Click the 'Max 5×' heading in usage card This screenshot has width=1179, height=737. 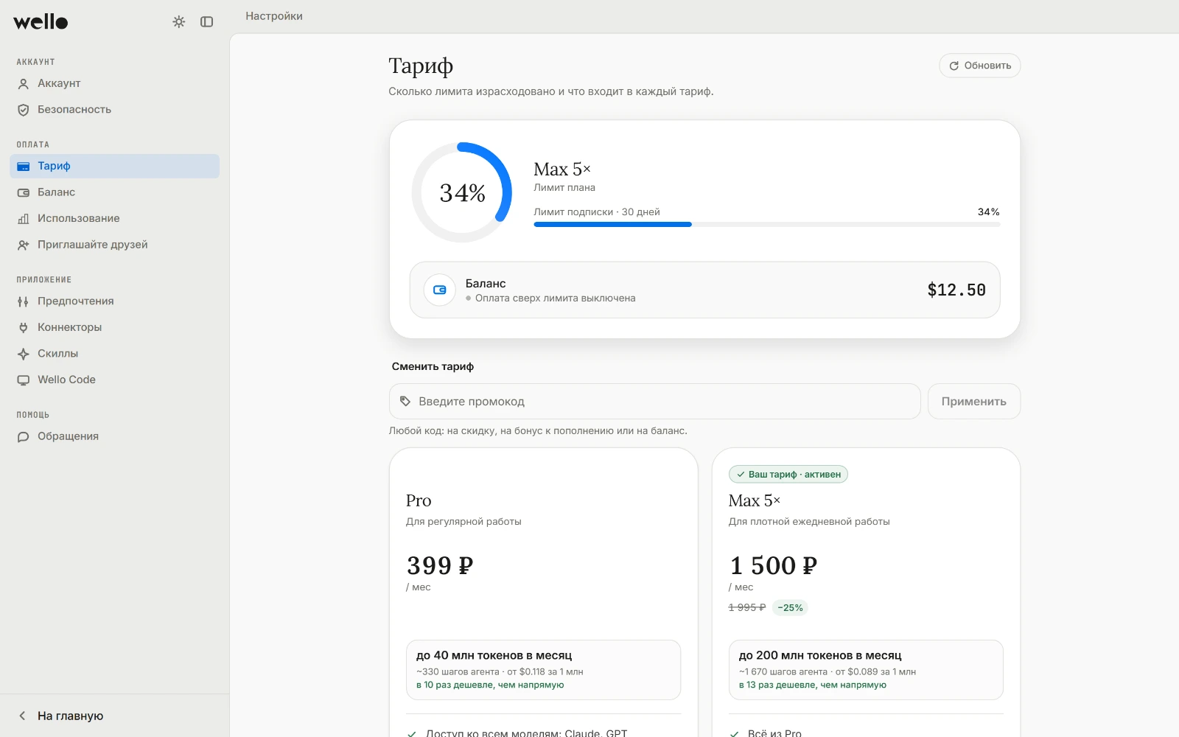coord(562,170)
